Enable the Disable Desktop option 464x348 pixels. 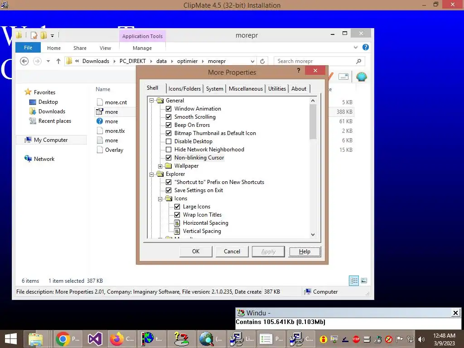[169, 141]
